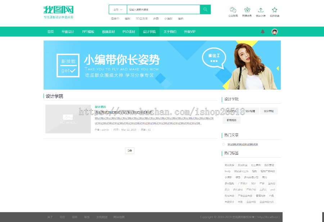Click the 企业画册内页 tag
This screenshot has height=222, width=324.
(267, 202)
